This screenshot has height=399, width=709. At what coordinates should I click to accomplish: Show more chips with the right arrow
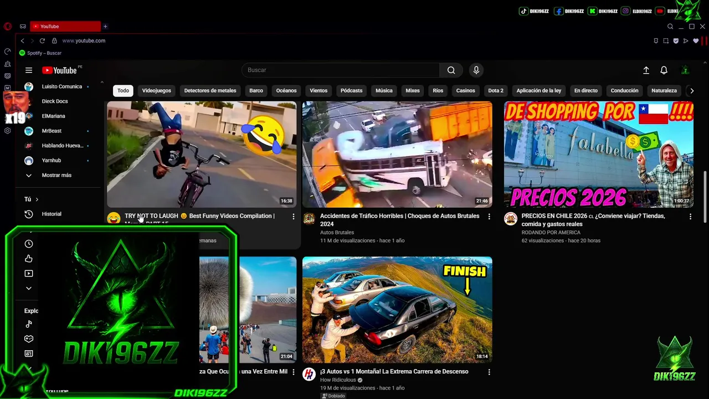[x=691, y=90]
